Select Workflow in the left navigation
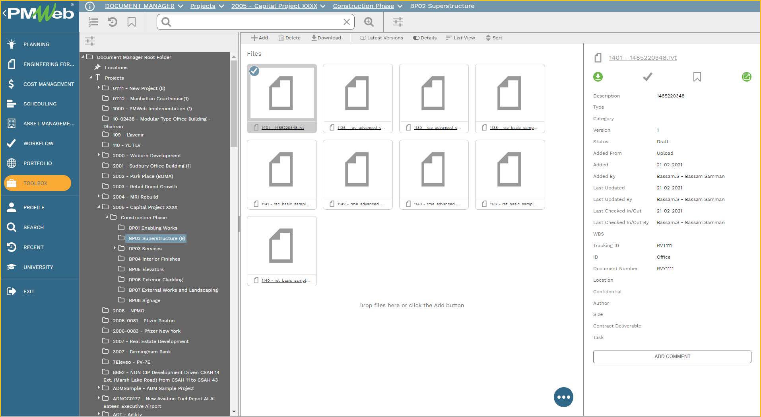 coord(38,143)
